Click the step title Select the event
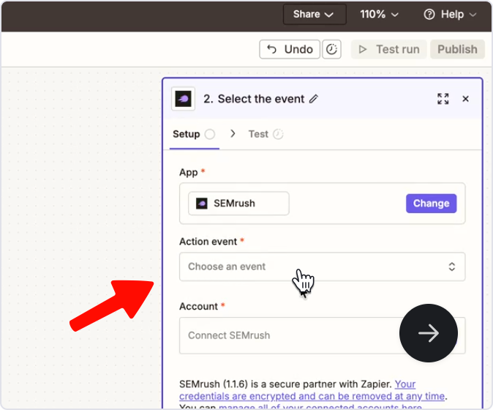Image resolution: width=493 pixels, height=410 pixels. [x=261, y=99]
